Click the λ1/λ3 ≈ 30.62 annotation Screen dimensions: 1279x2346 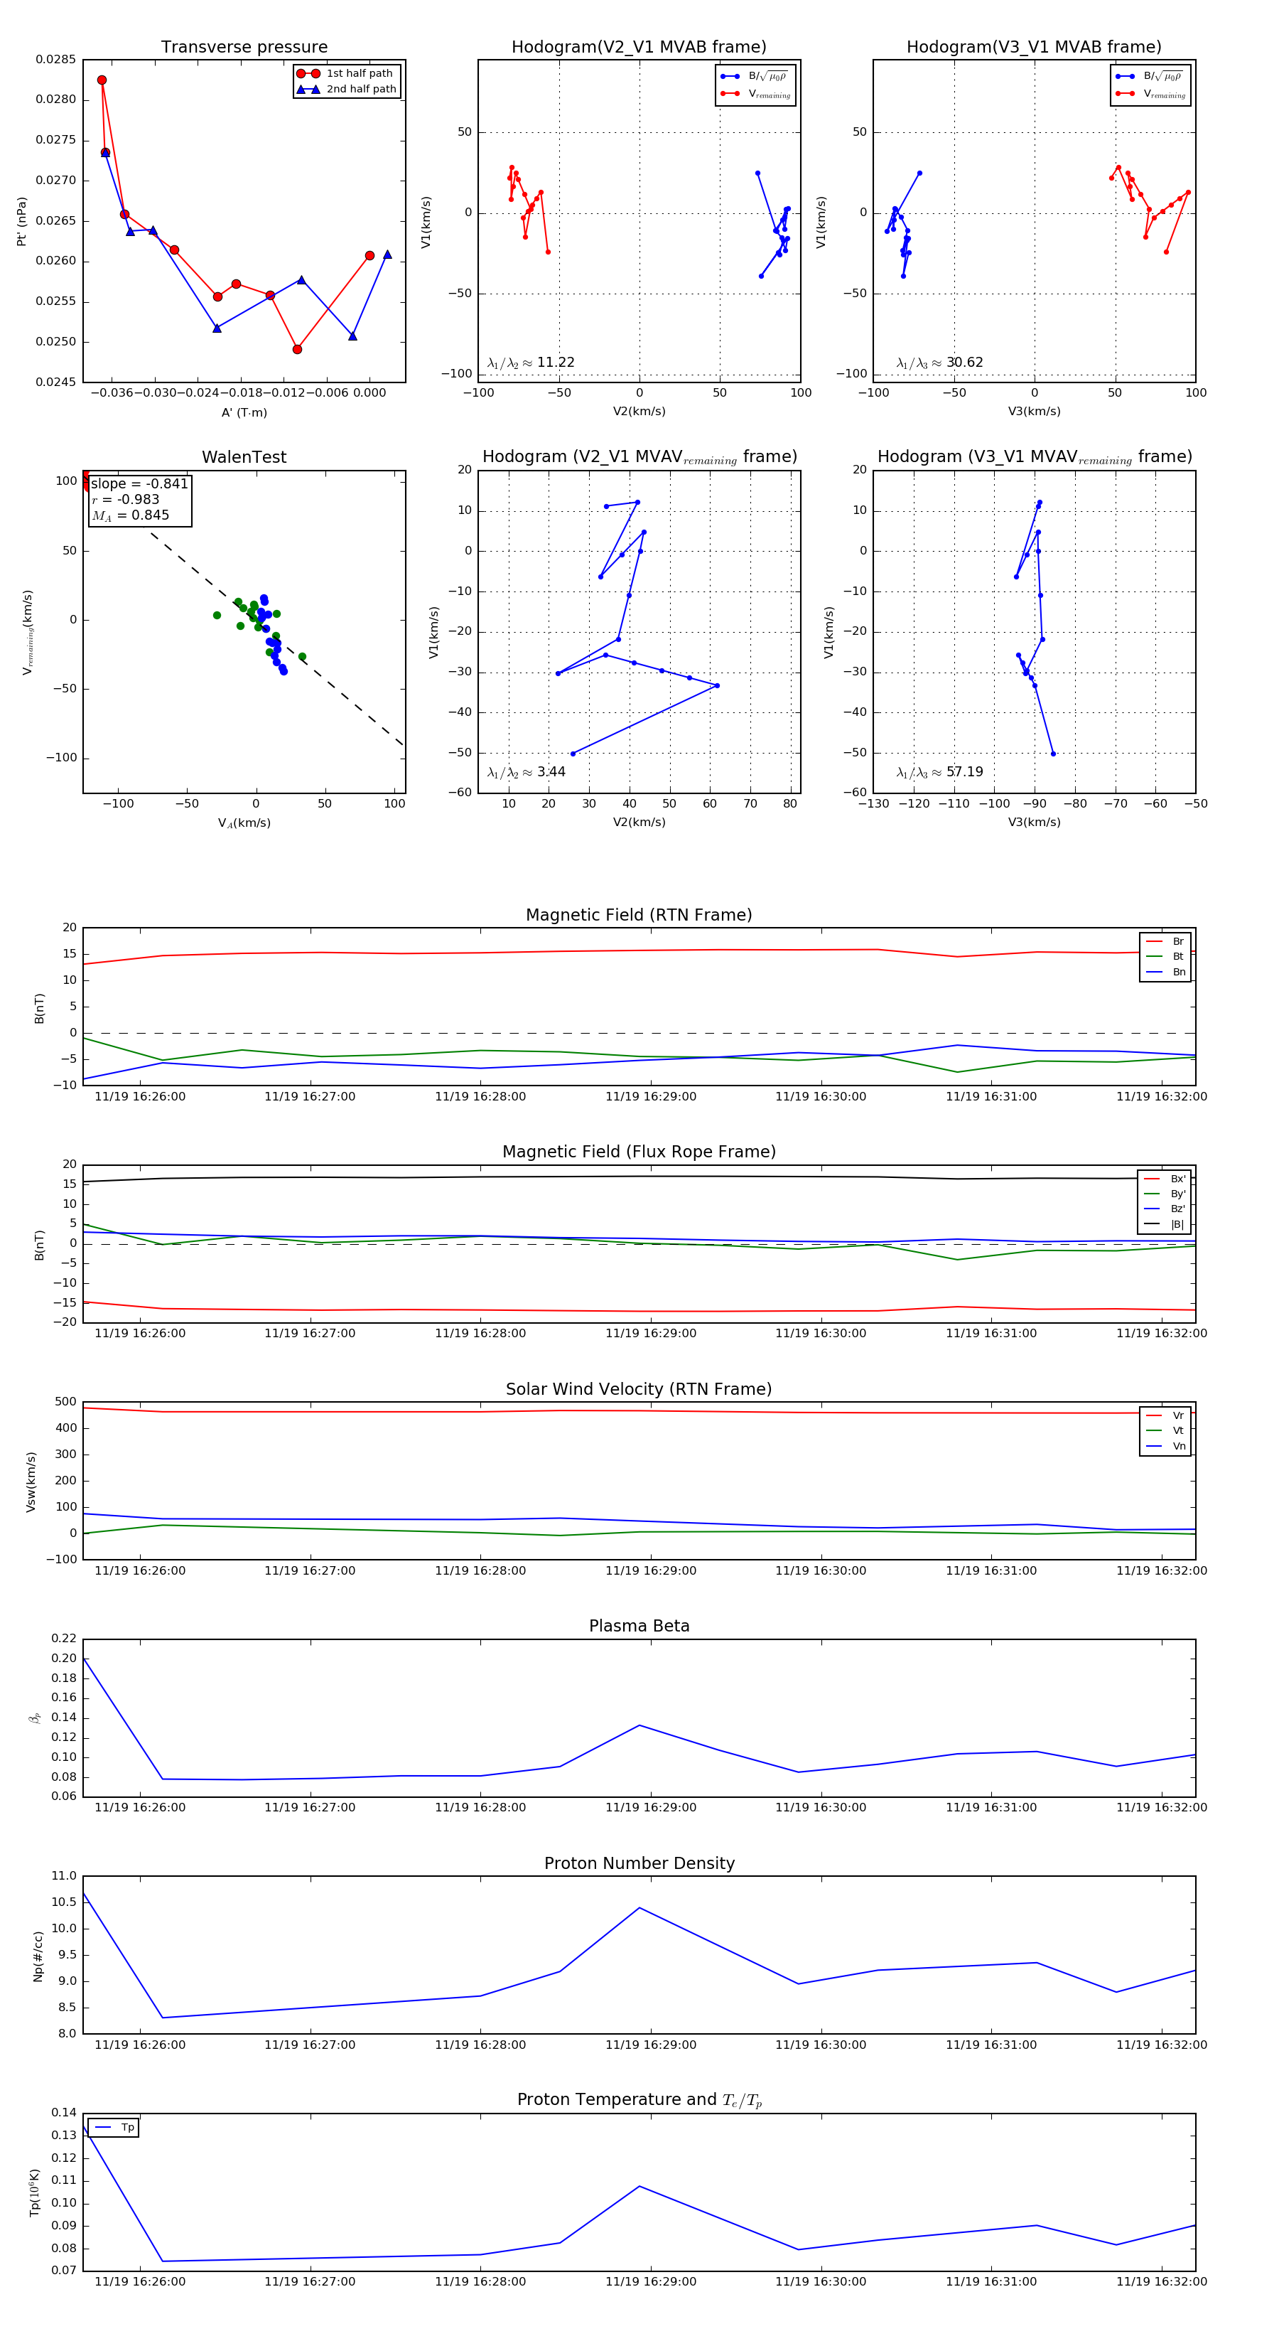click(939, 363)
